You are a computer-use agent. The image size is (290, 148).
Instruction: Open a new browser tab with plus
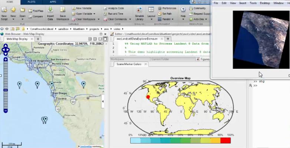click(x=38, y=39)
